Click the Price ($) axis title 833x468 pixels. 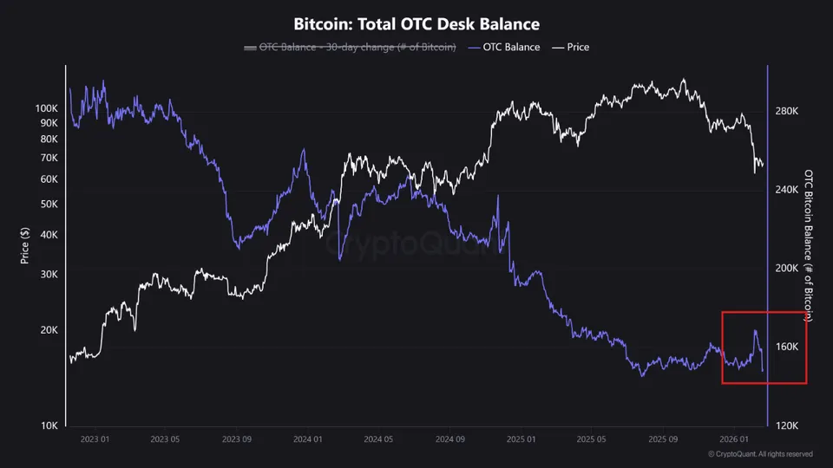24,245
